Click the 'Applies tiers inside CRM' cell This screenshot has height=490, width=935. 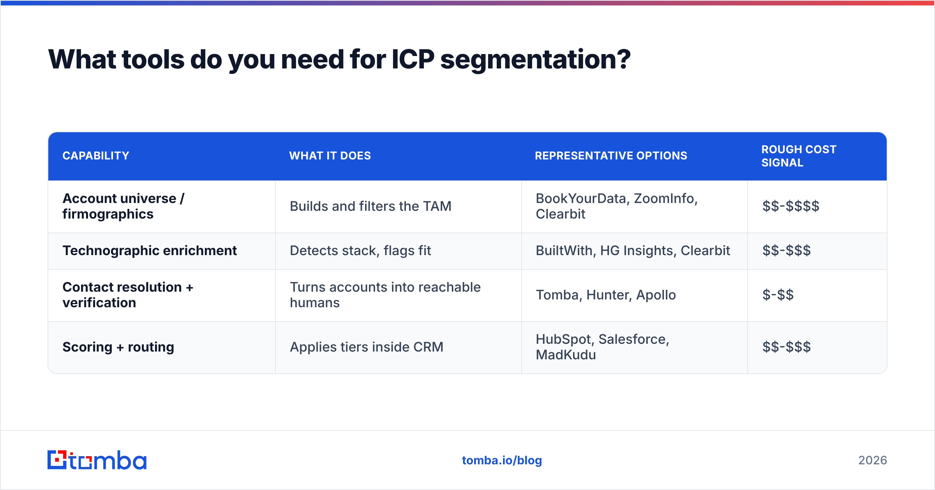coord(398,347)
